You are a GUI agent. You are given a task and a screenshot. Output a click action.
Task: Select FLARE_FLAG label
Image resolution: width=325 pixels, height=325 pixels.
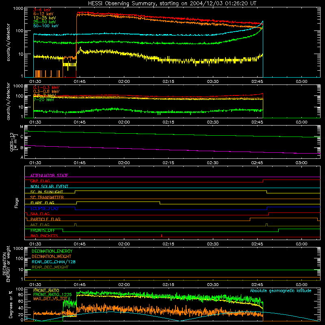coord(42,203)
